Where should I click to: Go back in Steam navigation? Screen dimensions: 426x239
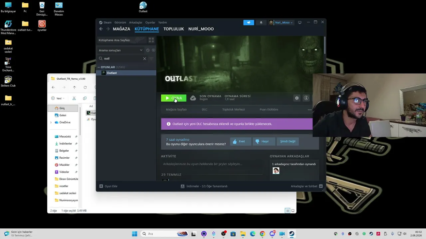(x=101, y=29)
